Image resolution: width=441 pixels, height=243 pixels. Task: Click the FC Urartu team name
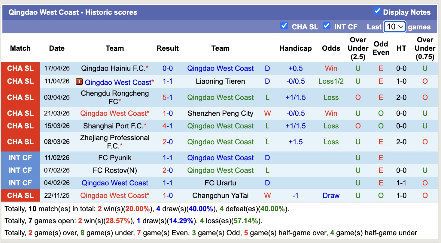[x=220, y=183]
